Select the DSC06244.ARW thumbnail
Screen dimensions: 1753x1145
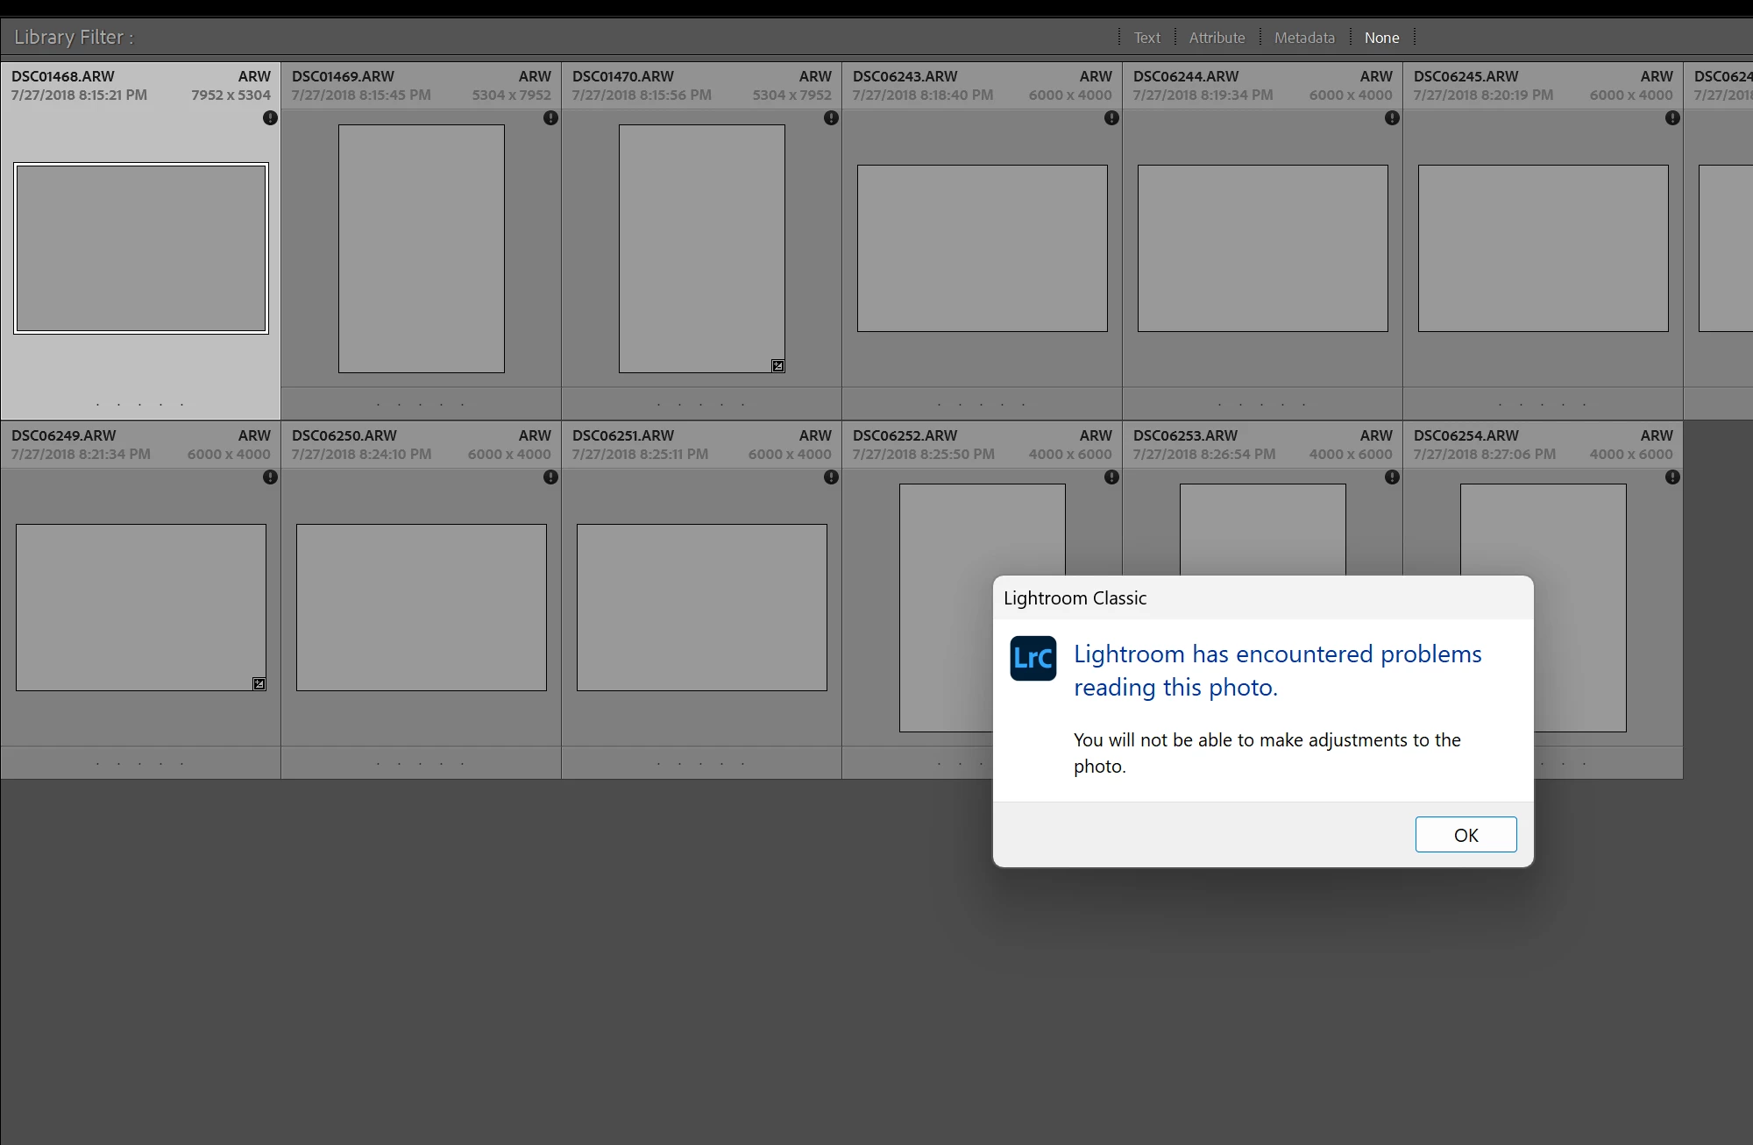coord(1262,249)
